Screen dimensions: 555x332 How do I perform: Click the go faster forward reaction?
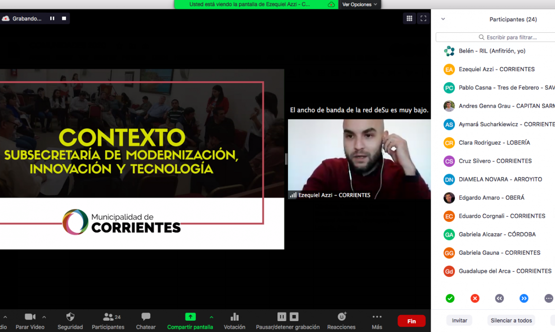coord(524,298)
